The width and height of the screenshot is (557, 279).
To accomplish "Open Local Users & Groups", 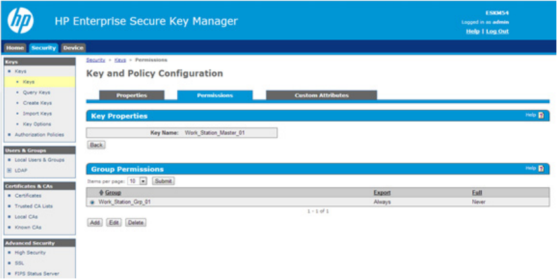I will 40,160.
